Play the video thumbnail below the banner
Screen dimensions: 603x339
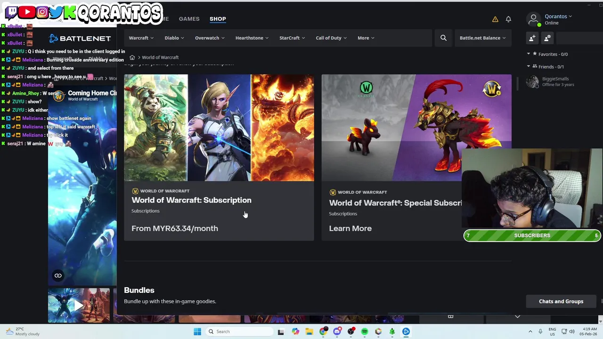(79, 306)
